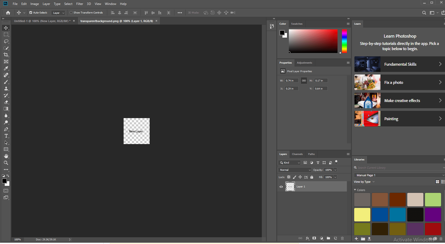Open the Manual Page 1 library dropdown
445x244 pixels.
click(399, 175)
